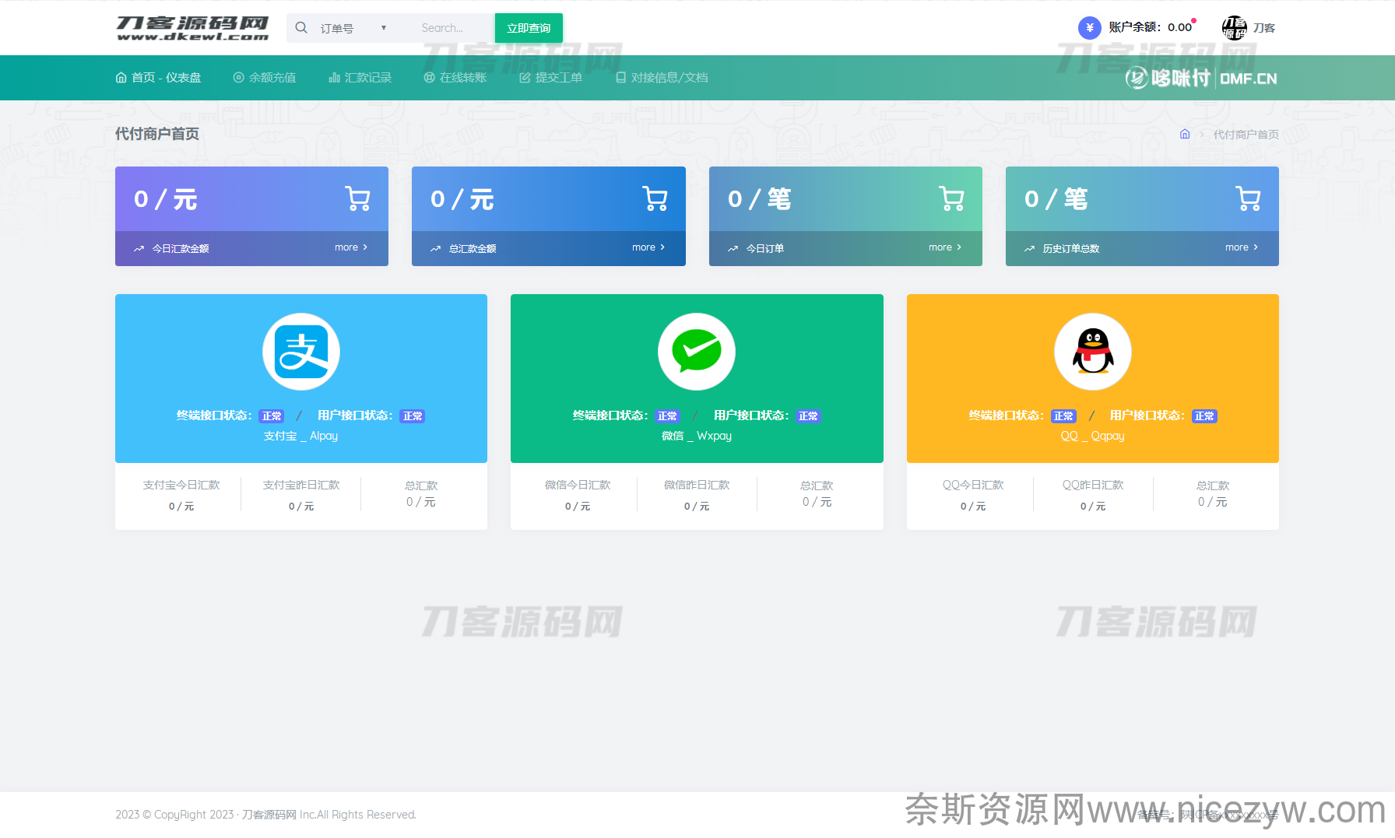1395x838 pixels.
Task: Click cart icon on 历史订单总数 card
Action: click(x=1248, y=198)
